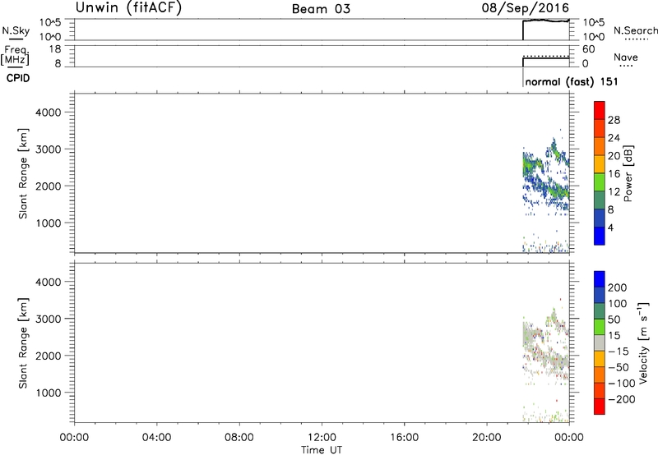This screenshot has width=658, height=455.
Task: Click the velocity colorbar value '200'
Action: coord(618,287)
